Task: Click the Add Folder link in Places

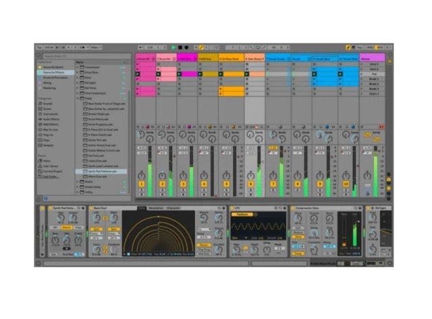Action: (x=51, y=176)
